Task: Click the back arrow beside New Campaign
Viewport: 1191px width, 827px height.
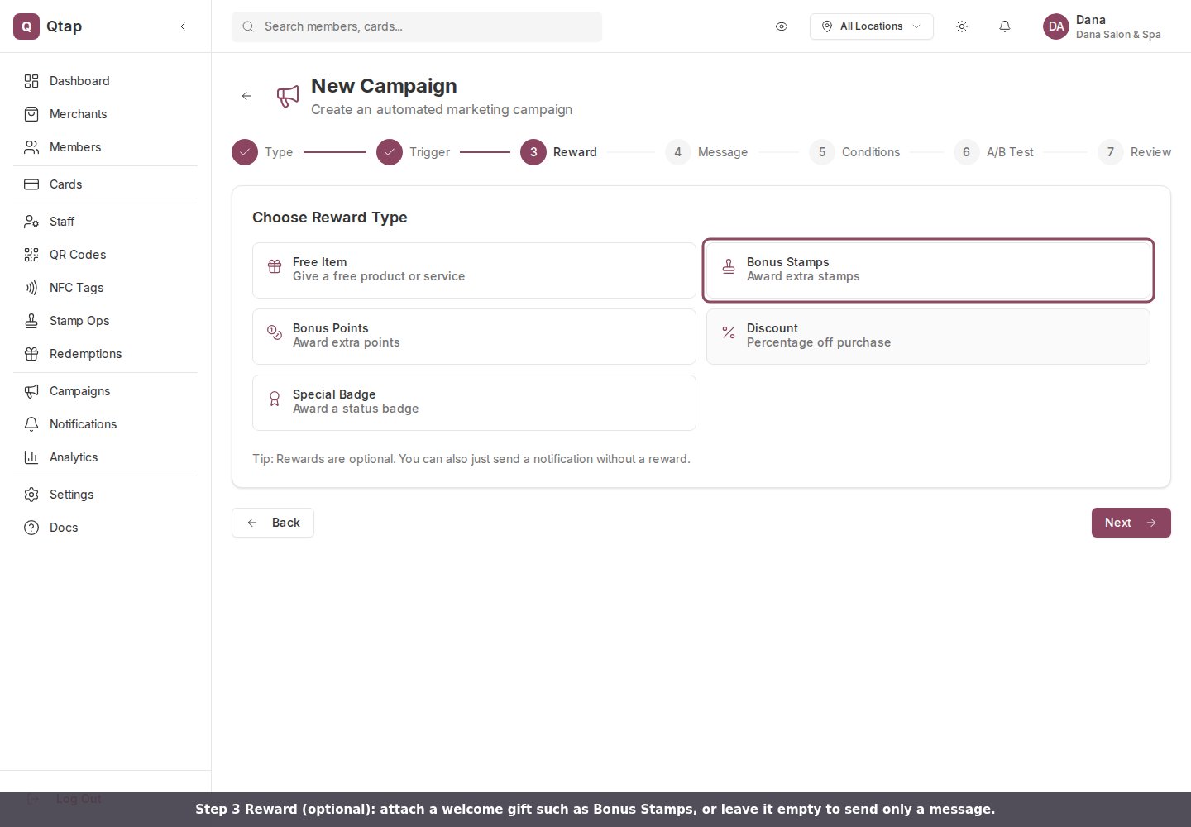Action: 246,96
